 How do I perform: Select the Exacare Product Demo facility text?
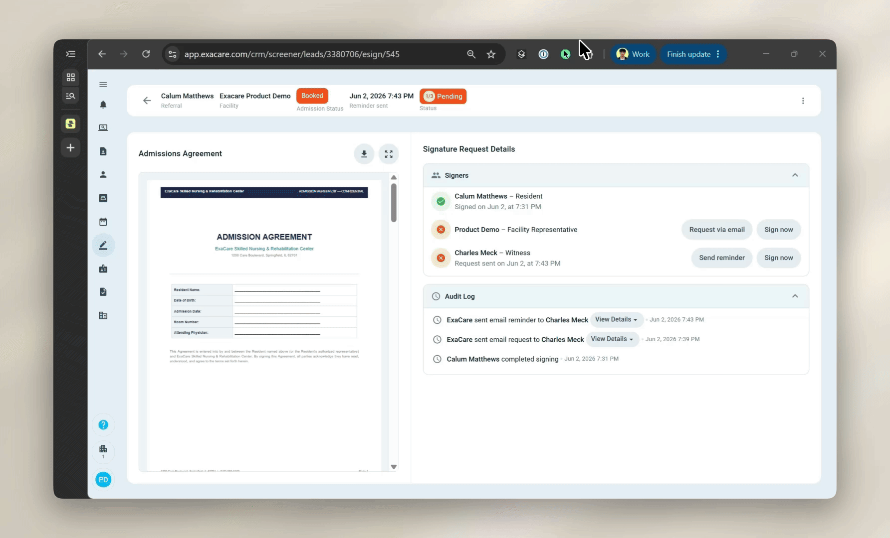(x=255, y=96)
